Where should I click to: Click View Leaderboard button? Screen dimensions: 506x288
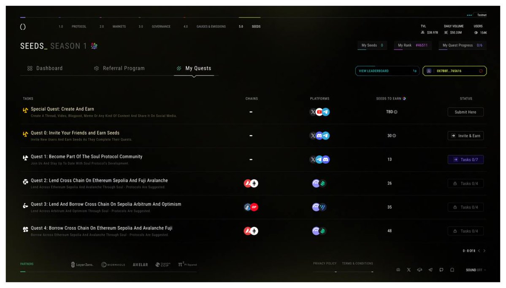[x=387, y=71]
